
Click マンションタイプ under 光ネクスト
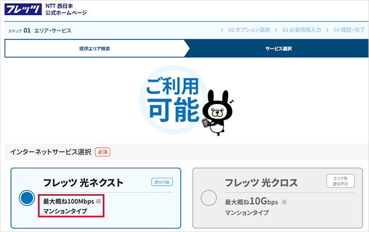65,211
